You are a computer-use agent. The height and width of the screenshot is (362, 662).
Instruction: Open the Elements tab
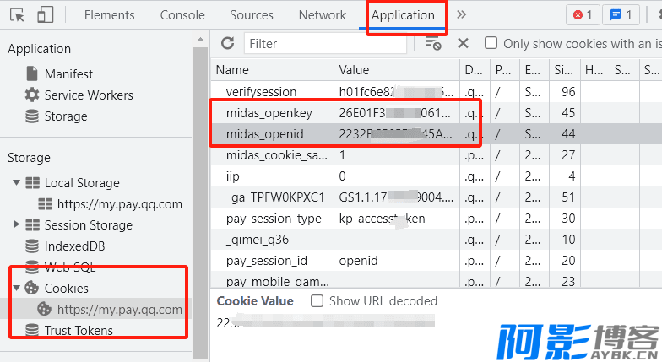tap(110, 15)
